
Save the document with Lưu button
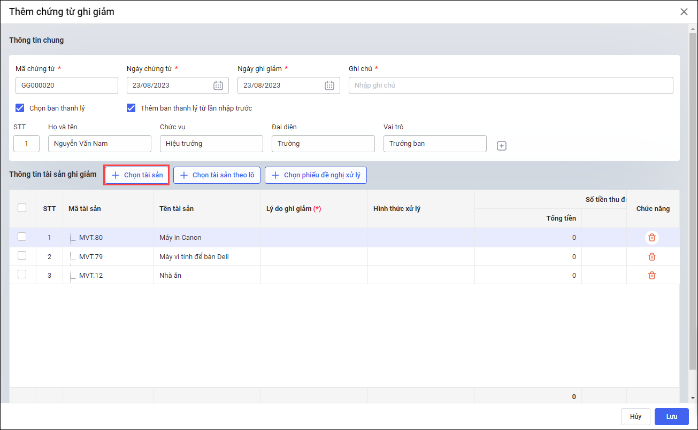pyautogui.click(x=671, y=417)
